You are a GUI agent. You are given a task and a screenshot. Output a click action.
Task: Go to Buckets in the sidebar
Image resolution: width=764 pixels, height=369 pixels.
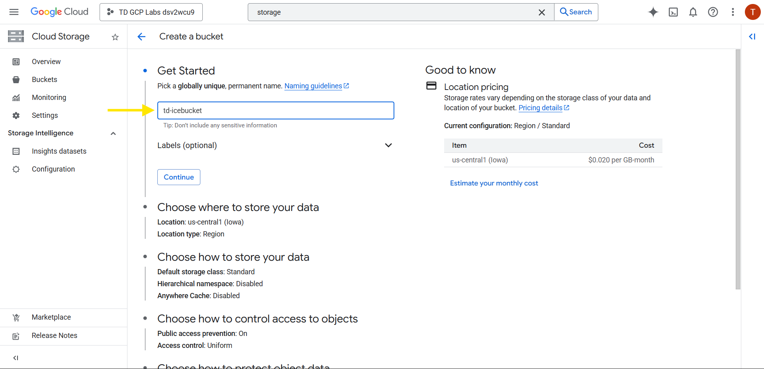44,80
